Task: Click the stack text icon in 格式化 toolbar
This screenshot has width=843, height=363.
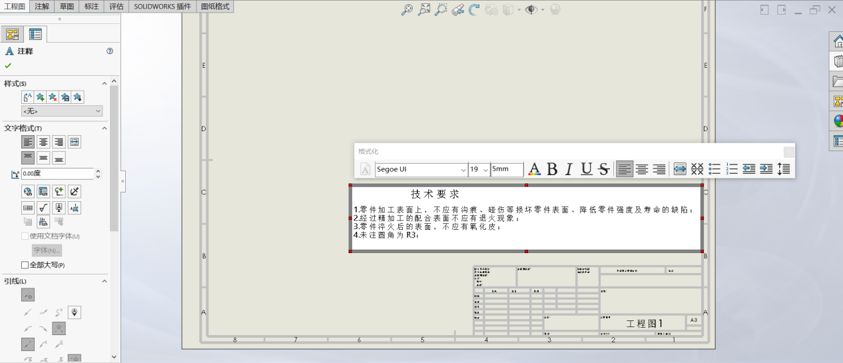Action: coord(697,169)
